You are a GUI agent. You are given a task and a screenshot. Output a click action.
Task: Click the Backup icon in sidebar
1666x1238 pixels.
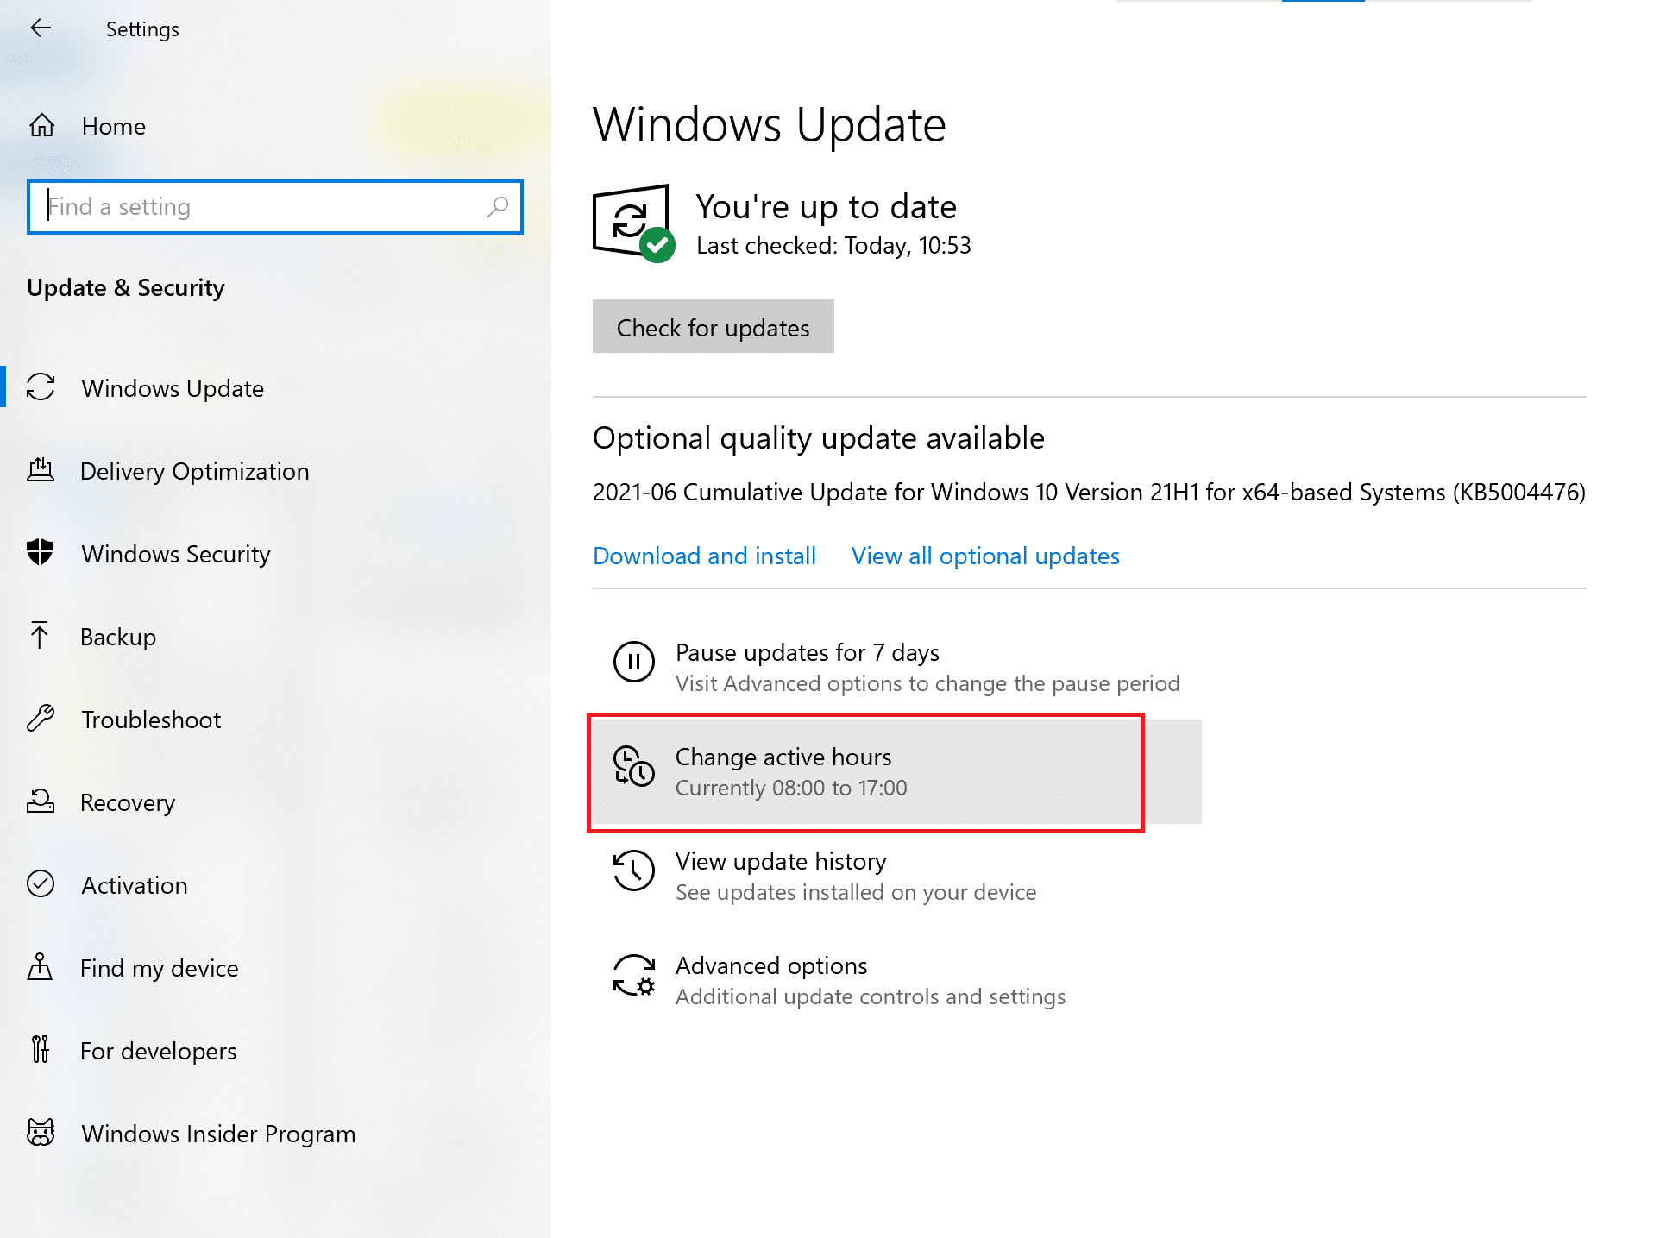coord(40,636)
